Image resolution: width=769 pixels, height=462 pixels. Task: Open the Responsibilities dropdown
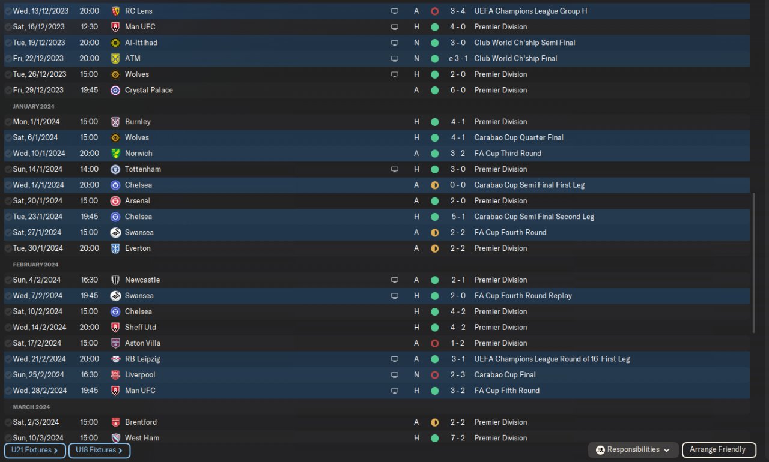633,450
